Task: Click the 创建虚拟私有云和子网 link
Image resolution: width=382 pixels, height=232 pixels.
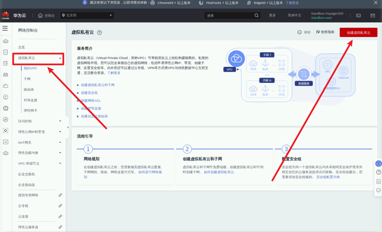Action: tap(98, 85)
